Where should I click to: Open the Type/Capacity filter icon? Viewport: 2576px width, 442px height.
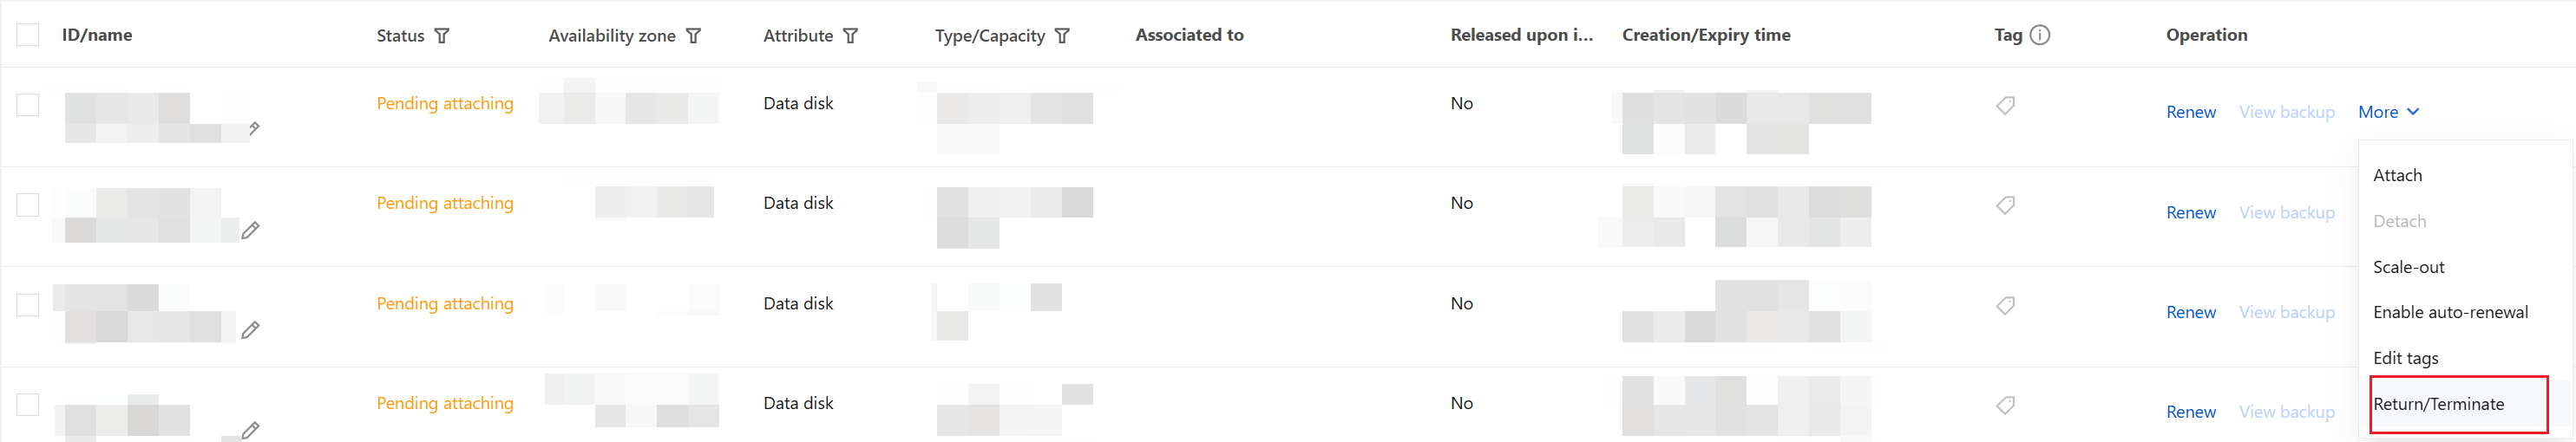[x=1062, y=36]
